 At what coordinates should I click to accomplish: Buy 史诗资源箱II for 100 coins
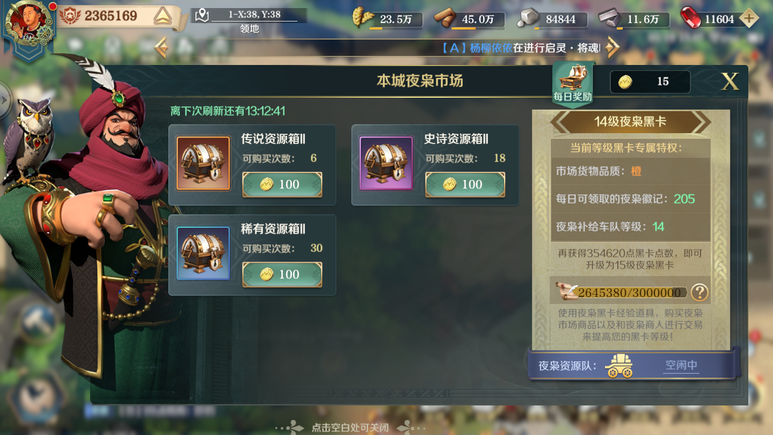[465, 185]
